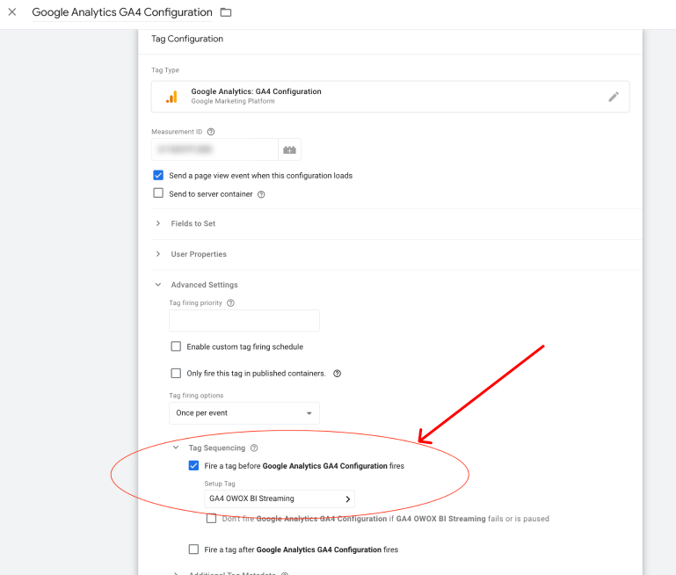Open the Once per event dropdown
Image resolution: width=676 pixels, height=575 pixels.
click(x=244, y=413)
